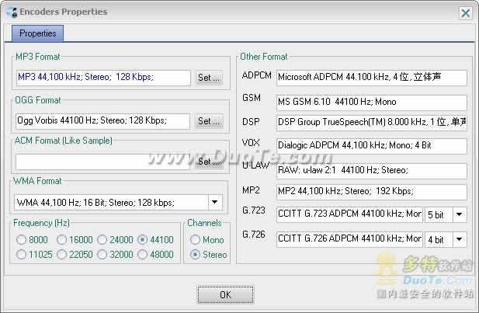Click the Encoders Properties title bar icon
This screenshot has width=479, height=313.
pyautogui.click(x=12, y=12)
